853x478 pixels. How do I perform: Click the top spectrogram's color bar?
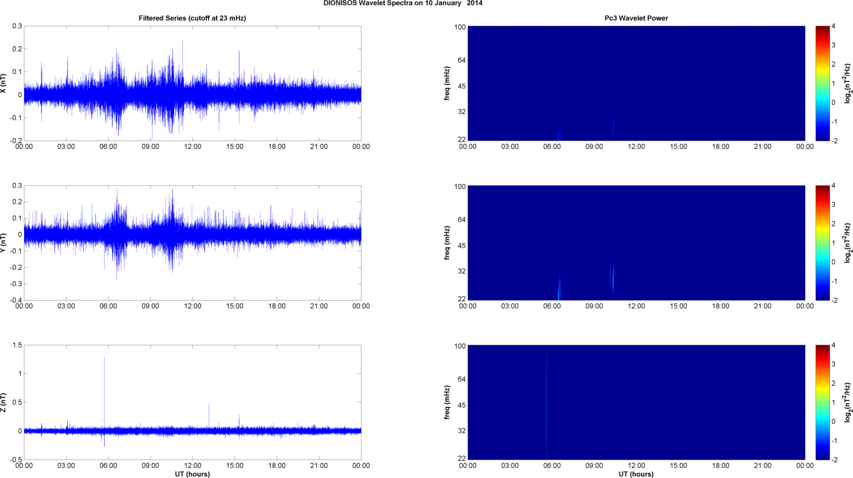[x=822, y=83]
